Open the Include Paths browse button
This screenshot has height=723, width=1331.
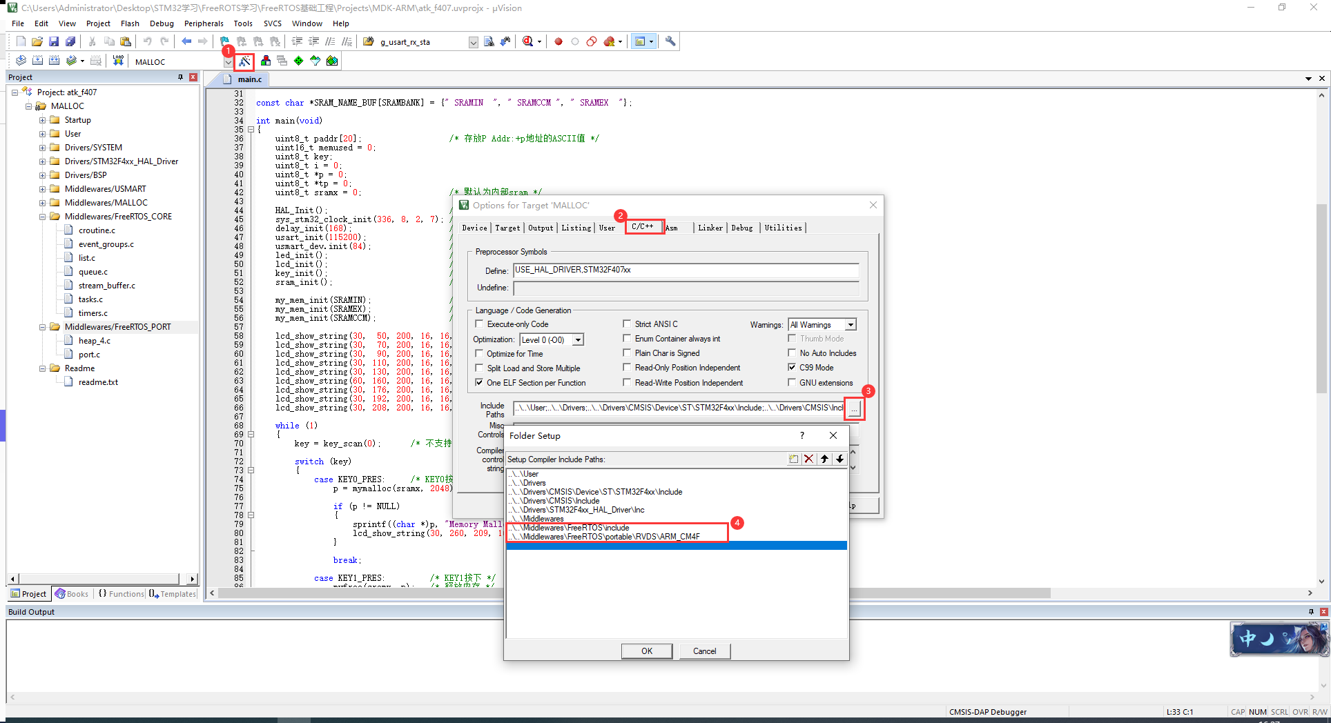point(854,408)
